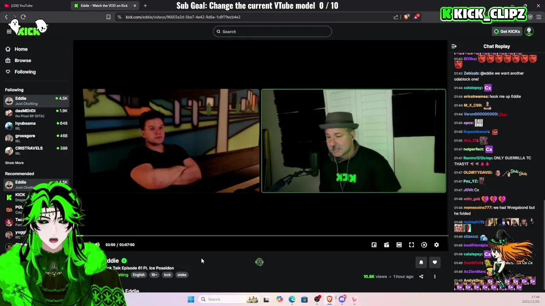Open Task View on taskbar
545x306 pixels.
266,299
